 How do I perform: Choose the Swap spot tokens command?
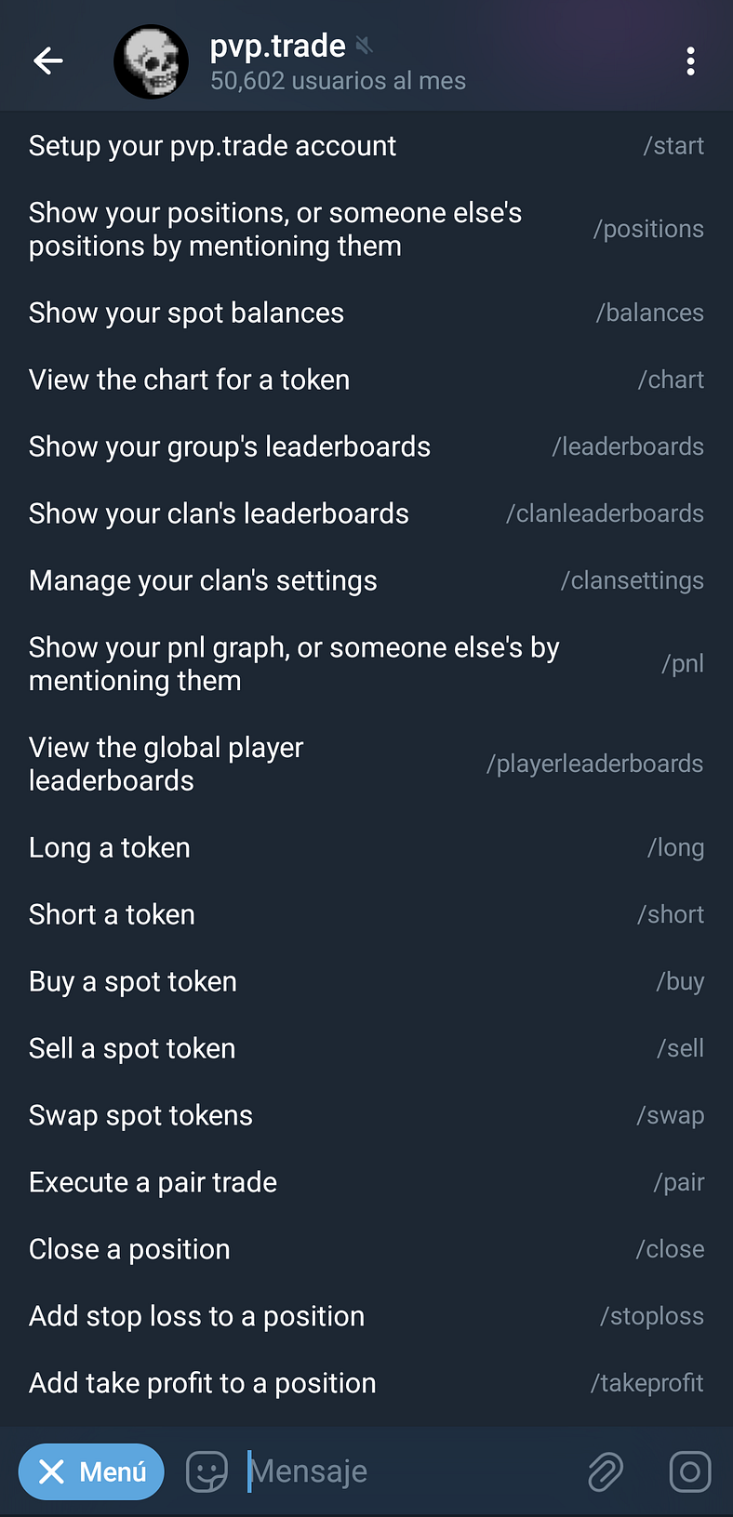point(366,1116)
